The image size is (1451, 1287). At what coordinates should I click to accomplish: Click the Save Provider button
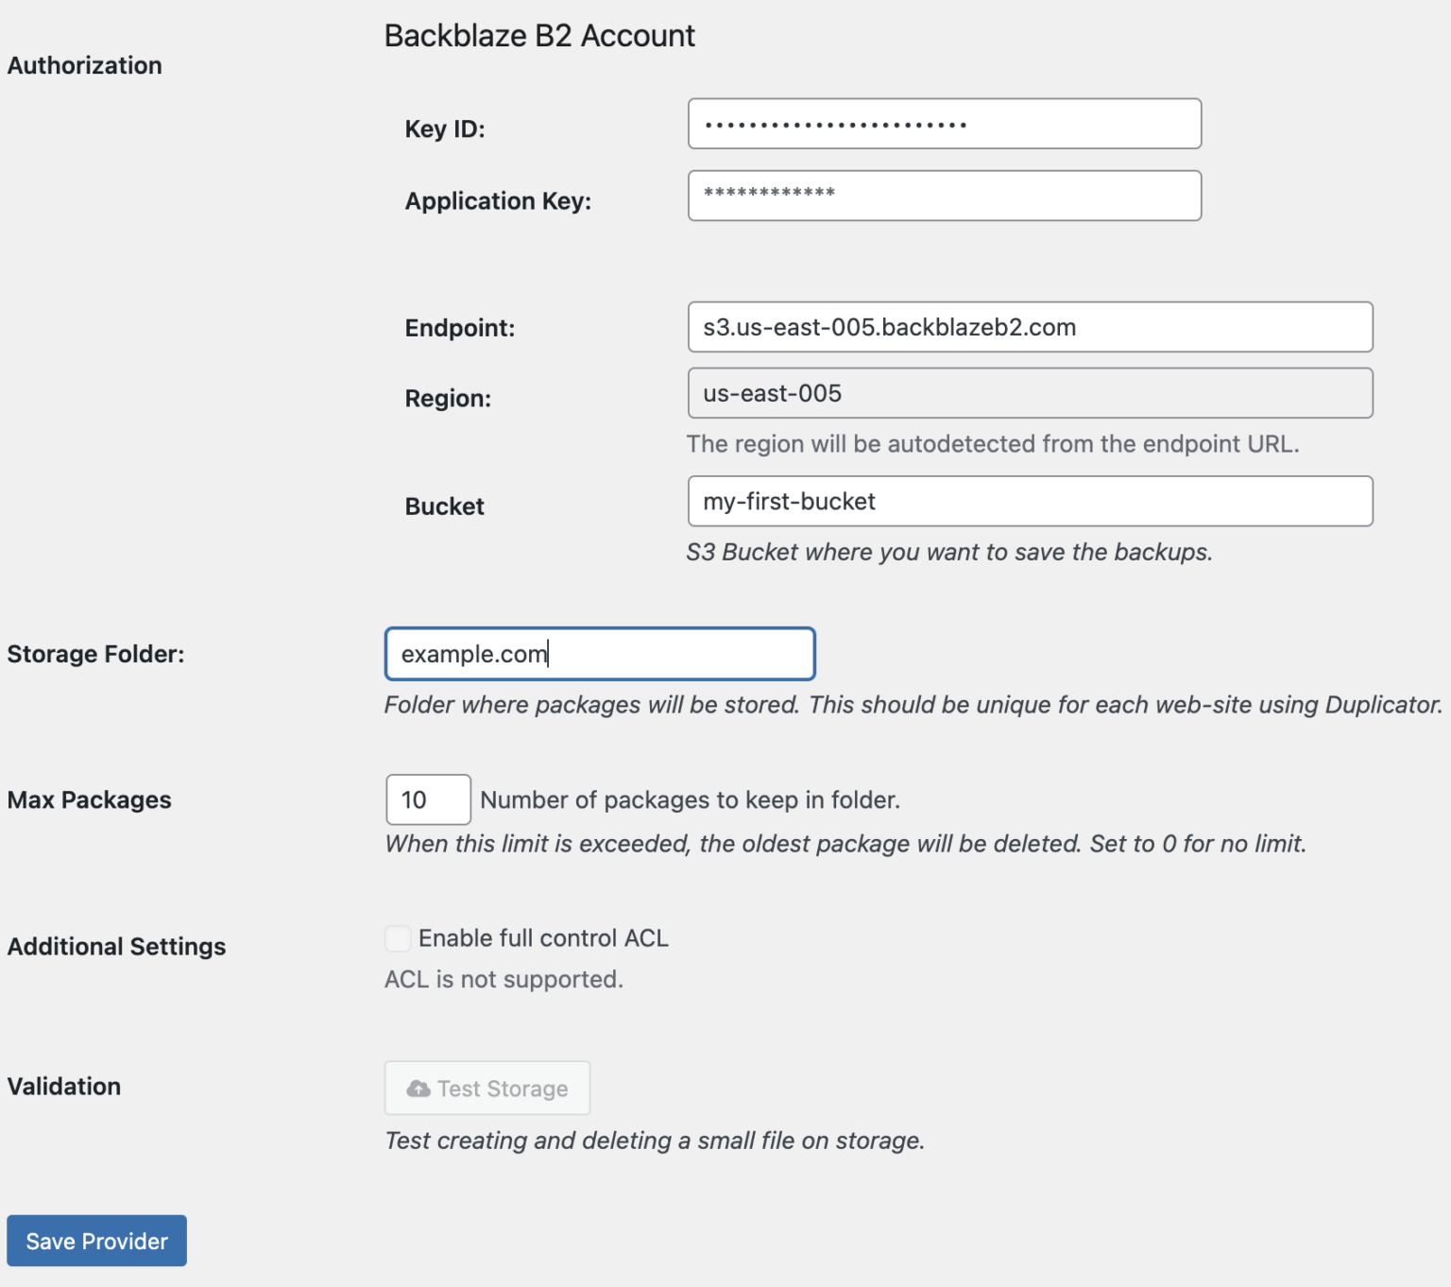pyautogui.click(x=95, y=1241)
